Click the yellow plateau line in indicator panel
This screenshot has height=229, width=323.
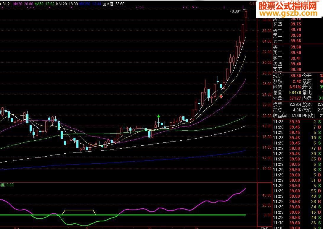point(79,210)
